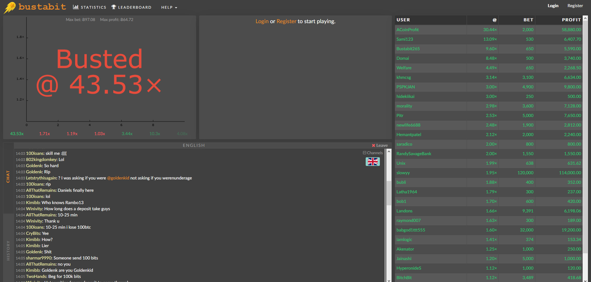
Task: Select previous game result 1.71x
Action: pyautogui.click(x=44, y=133)
